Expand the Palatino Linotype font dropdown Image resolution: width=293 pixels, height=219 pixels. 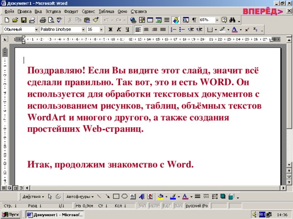point(83,30)
